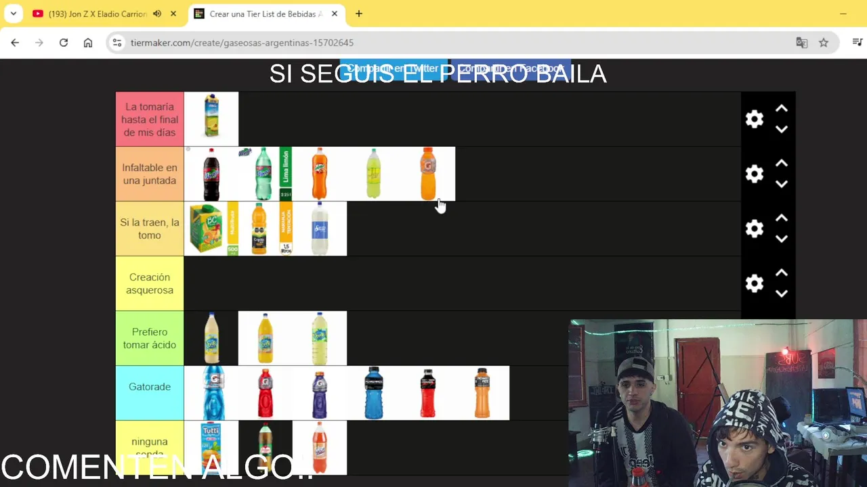Move 'Creación asquerosa' tier down
The image size is (867, 487).
tap(781, 294)
